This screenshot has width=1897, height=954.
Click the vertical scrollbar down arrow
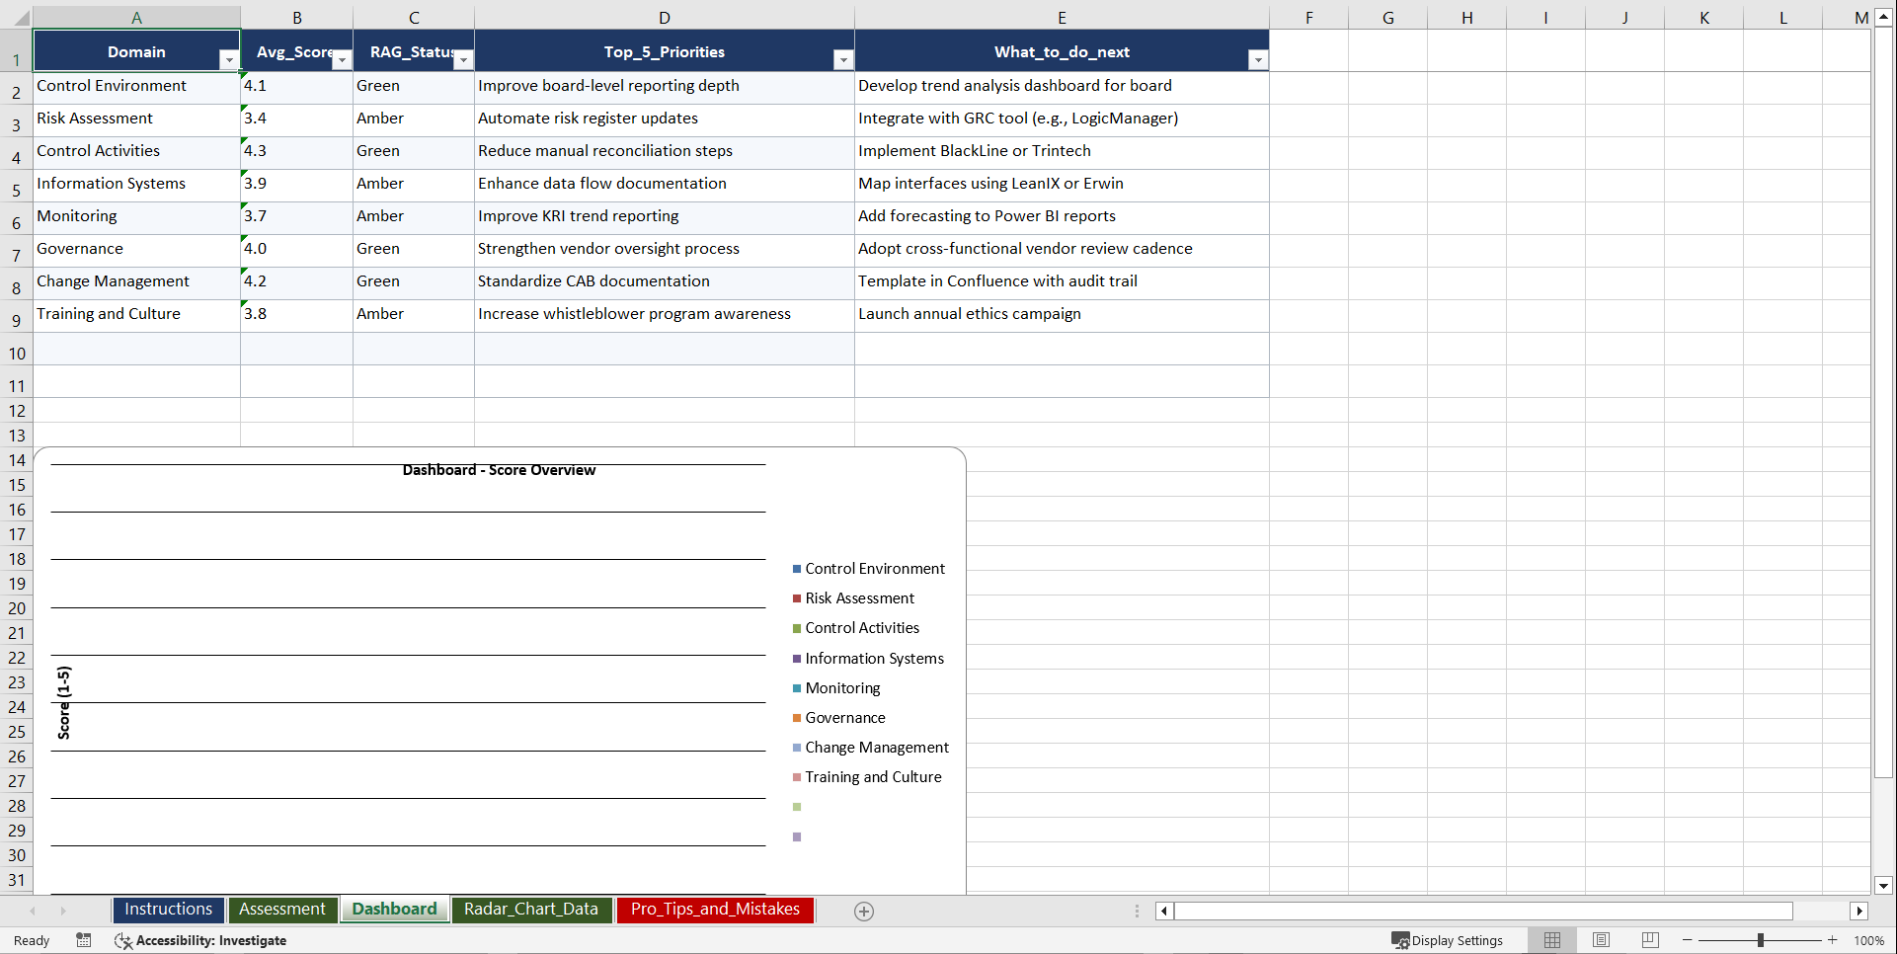click(1882, 886)
